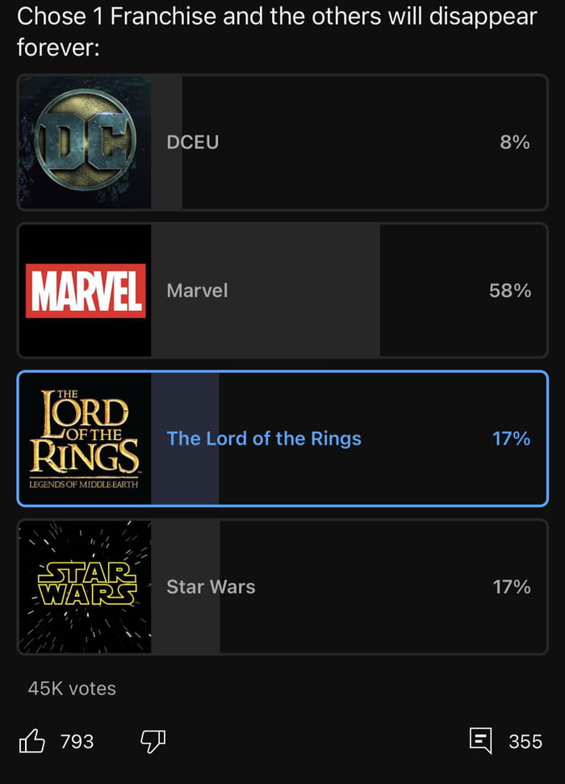Click the 793 likes count
Screen dimensions: 565x784
pos(77,741)
